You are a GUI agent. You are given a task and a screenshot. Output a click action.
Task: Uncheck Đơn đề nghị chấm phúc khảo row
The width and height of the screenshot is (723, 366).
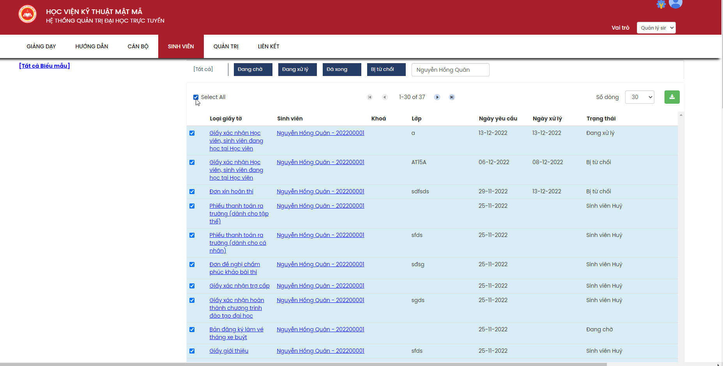click(x=192, y=265)
